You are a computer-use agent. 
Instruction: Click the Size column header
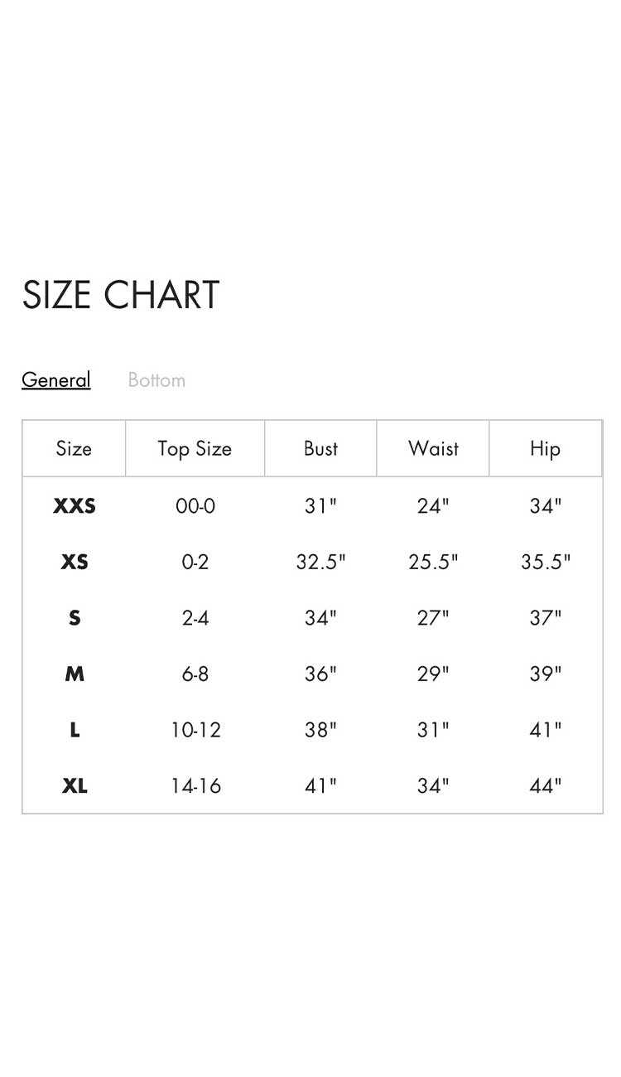coord(74,448)
